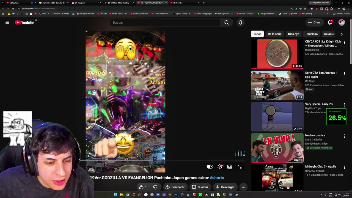Open the YouTube guide hamburger menu
The image size is (352, 198).
[x=7, y=23]
